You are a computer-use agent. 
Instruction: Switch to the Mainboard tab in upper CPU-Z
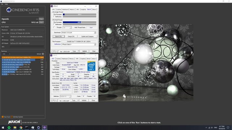tap(65, 9)
